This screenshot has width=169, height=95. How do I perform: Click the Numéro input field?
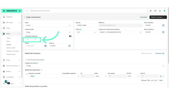point(87,25)
